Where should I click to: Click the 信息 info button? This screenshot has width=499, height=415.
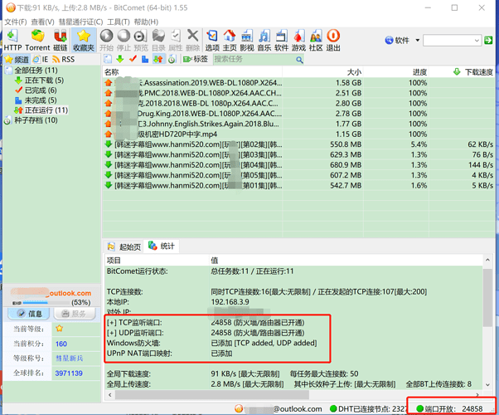[29, 314]
